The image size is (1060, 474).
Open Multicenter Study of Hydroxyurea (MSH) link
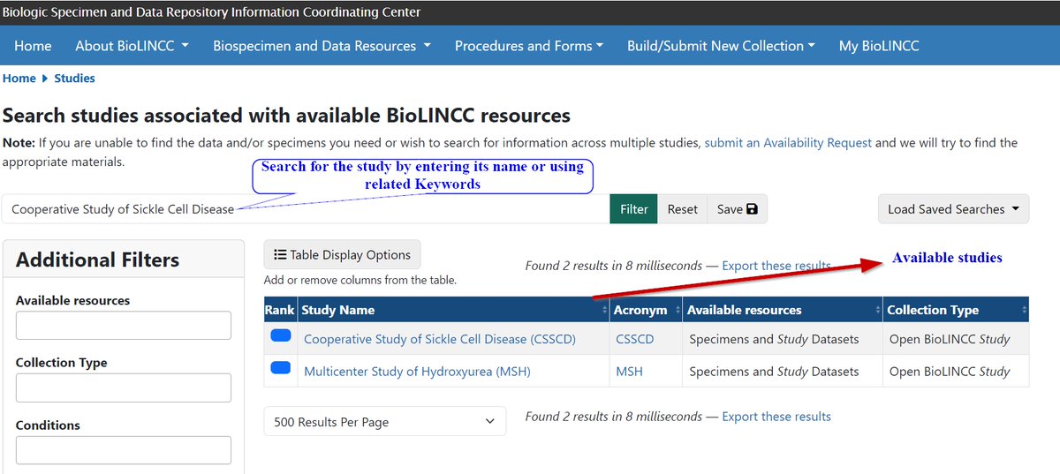pos(417,372)
